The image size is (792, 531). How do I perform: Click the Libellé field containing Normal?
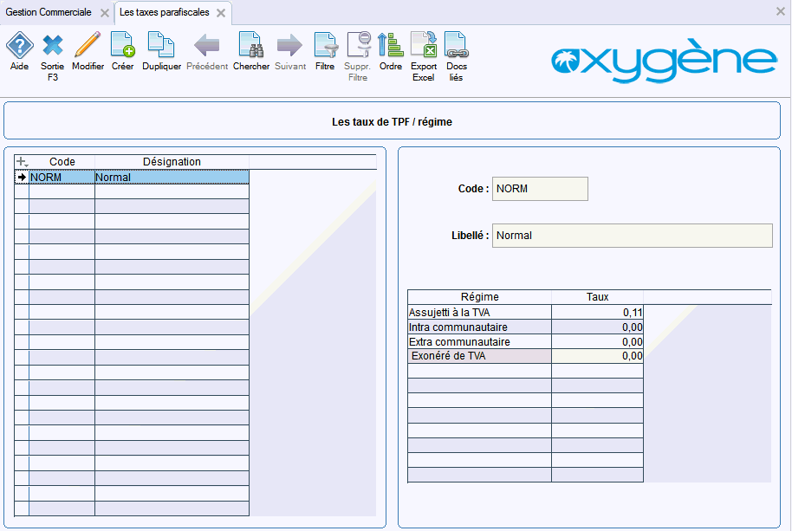[x=633, y=236]
